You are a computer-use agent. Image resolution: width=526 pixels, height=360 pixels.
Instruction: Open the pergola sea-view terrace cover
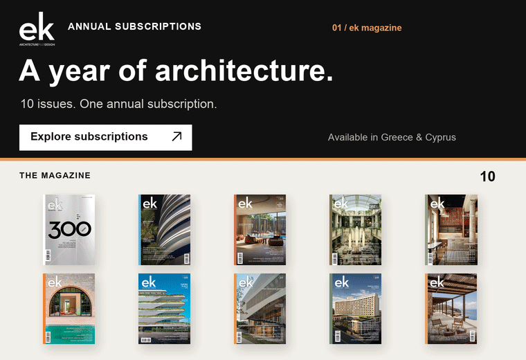click(451, 309)
